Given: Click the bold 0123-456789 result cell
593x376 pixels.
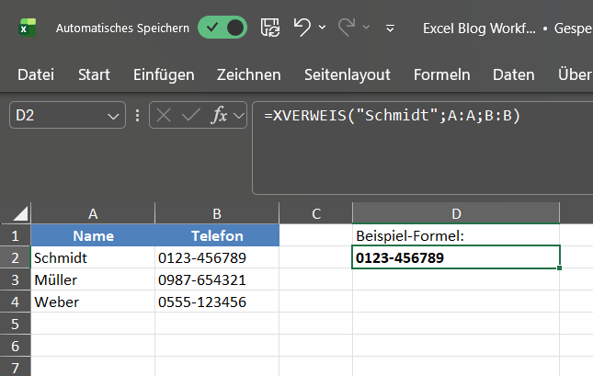Looking at the screenshot, I should 456,257.
